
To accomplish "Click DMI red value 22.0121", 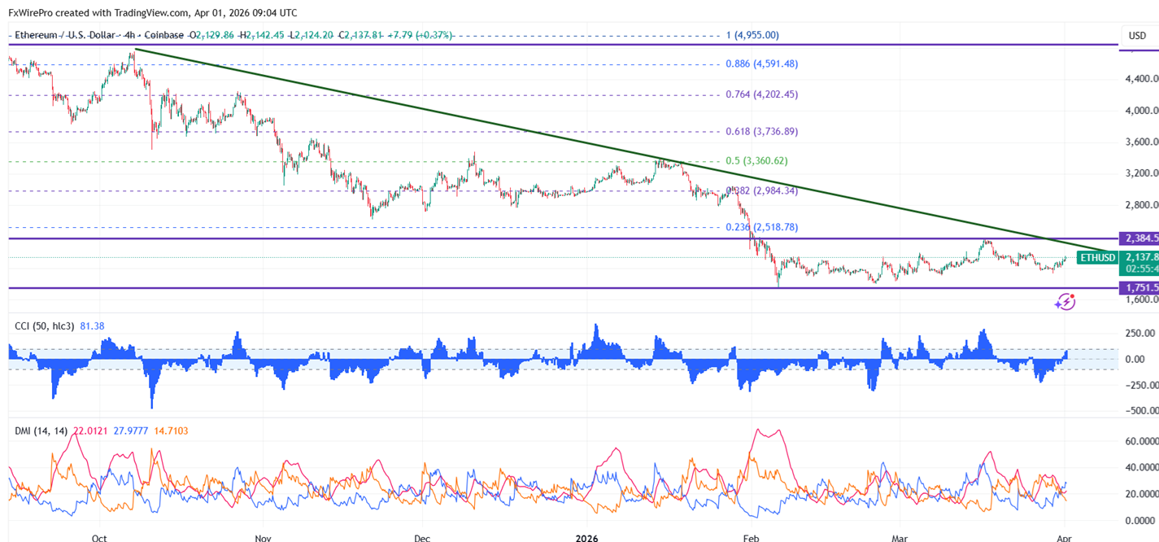I will pyautogui.click(x=90, y=431).
